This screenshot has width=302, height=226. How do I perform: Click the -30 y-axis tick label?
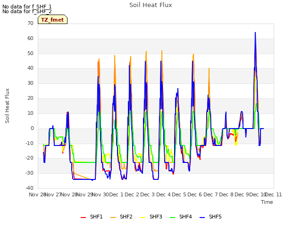(x=29, y=173)
